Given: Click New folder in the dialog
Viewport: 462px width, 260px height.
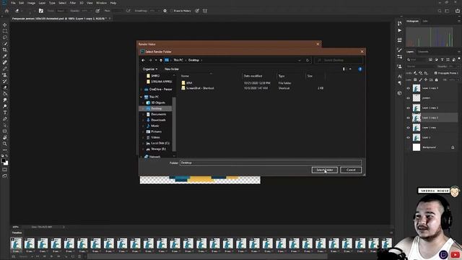Looking at the screenshot, I should tap(172, 69).
